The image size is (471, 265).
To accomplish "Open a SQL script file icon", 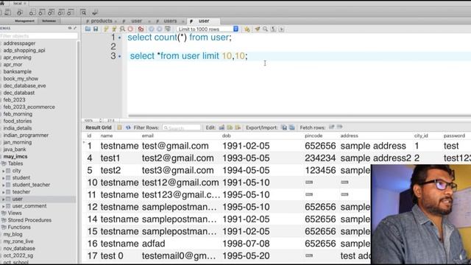I will pos(88,29).
